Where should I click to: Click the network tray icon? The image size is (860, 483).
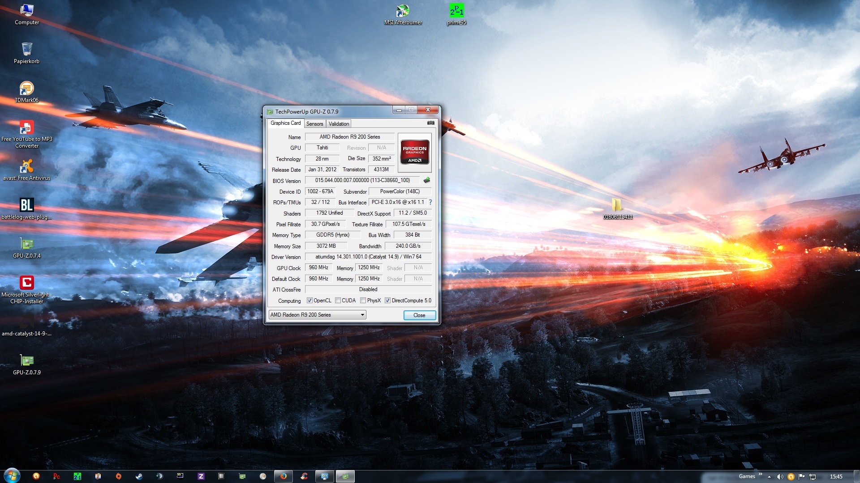pyautogui.click(x=813, y=477)
